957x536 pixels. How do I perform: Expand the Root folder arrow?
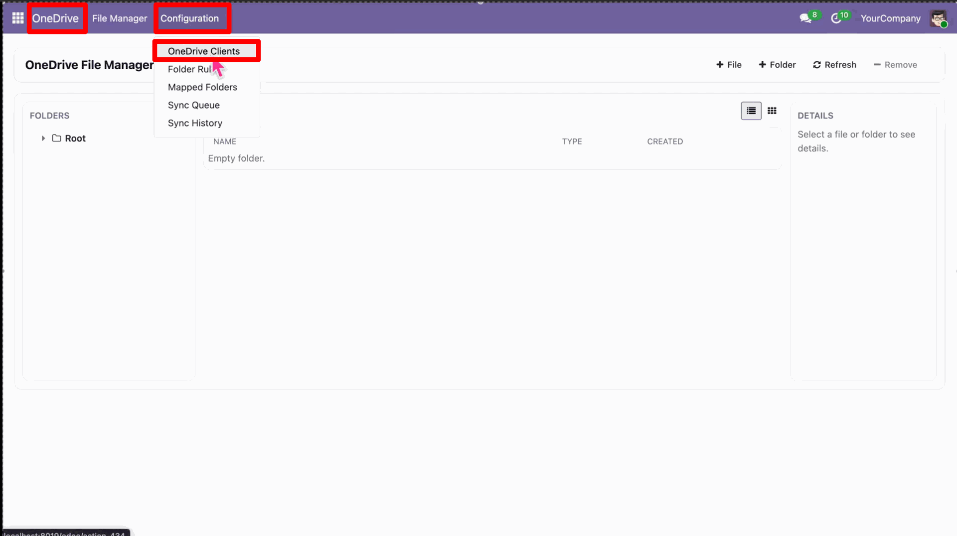[x=43, y=138]
